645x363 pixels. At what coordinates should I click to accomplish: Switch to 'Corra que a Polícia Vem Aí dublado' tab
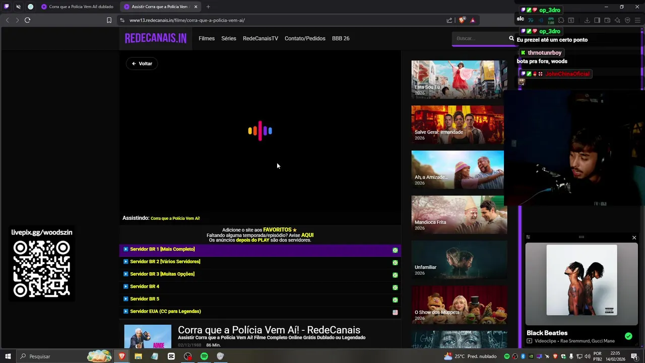pos(77,7)
